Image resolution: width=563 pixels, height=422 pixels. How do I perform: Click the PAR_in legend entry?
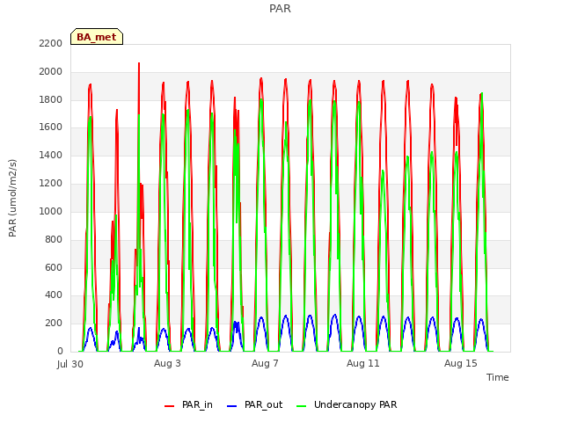point(188,404)
